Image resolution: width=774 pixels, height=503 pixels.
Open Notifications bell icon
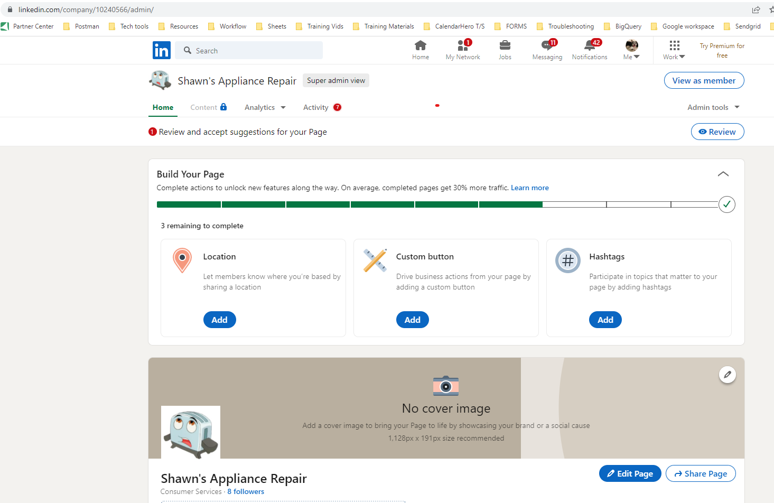pyautogui.click(x=590, y=50)
